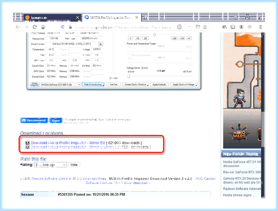Open the Firefox account avatar icon
The height and width of the screenshot is (211, 278).
[241, 27]
